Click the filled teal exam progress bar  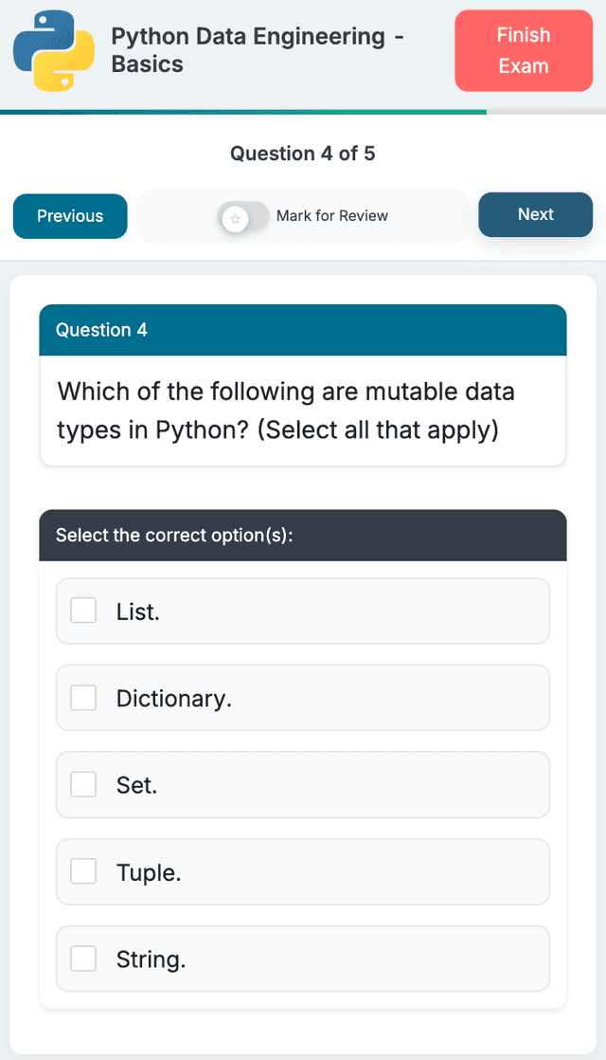click(x=242, y=112)
